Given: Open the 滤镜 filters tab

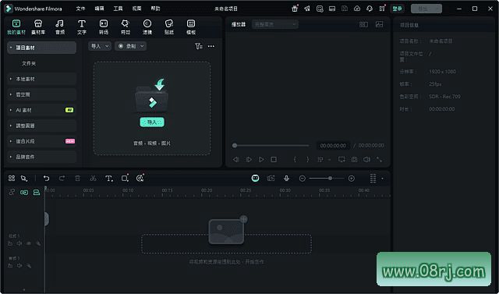Looking at the screenshot, I should point(147,27).
